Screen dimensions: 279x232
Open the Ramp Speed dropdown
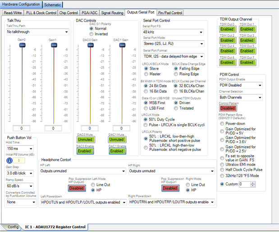click(x=20, y=186)
